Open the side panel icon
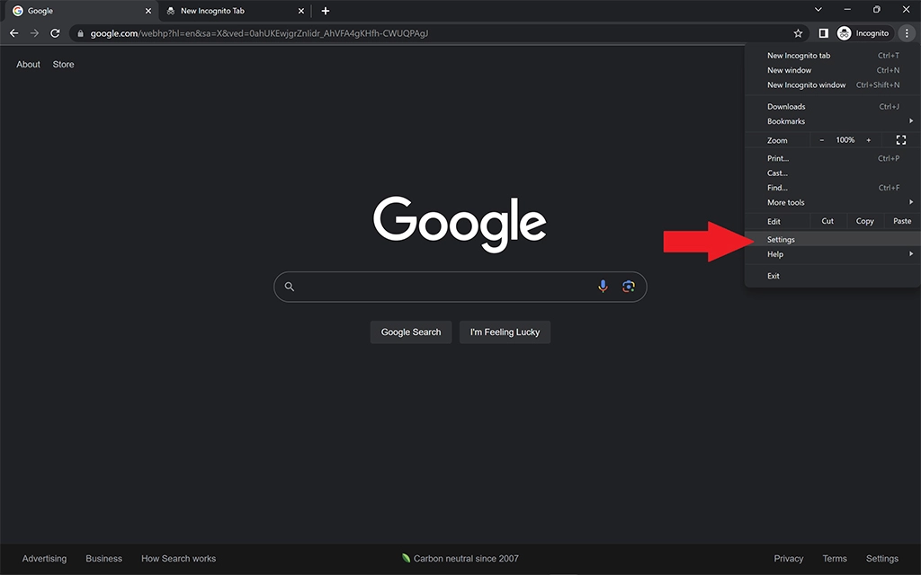This screenshot has width=921, height=575. (x=824, y=33)
